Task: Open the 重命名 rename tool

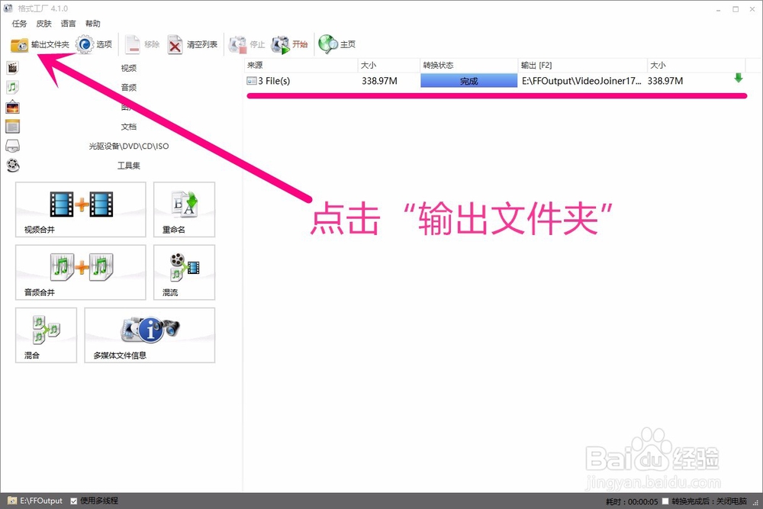Action: click(x=185, y=210)
